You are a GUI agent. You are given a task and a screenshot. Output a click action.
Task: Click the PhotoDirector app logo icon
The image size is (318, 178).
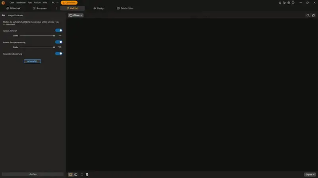(3, 3)
